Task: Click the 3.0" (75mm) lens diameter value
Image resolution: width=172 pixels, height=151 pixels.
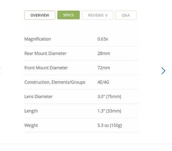Action: (x=109, y=97)
